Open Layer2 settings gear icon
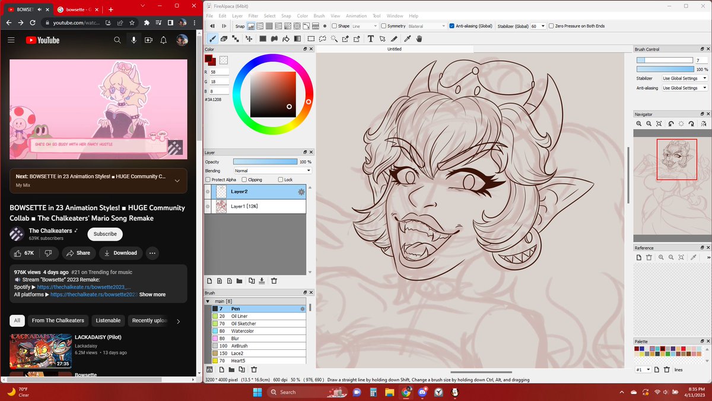 tap(301, 192)
